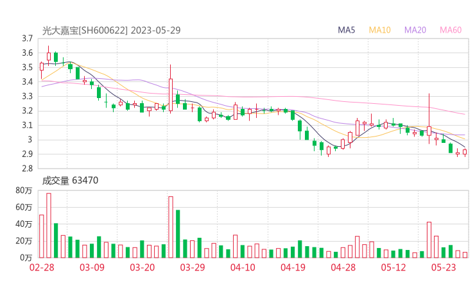Click the 02-28 date axis label

42,267
